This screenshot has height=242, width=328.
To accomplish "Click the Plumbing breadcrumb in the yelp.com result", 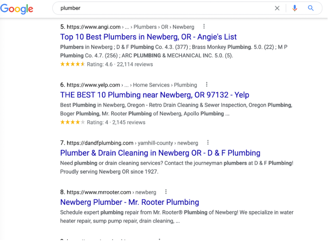I will tap(185, 85).
